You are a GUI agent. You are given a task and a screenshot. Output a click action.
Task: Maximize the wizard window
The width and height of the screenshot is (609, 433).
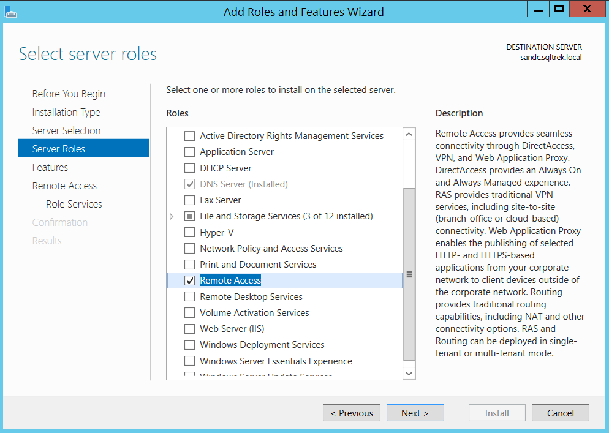(558, 9)
